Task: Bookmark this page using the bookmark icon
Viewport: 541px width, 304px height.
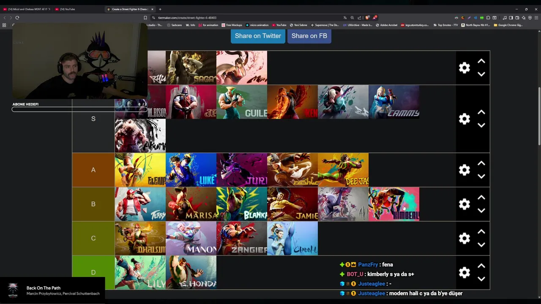Action: pos(145,18)
